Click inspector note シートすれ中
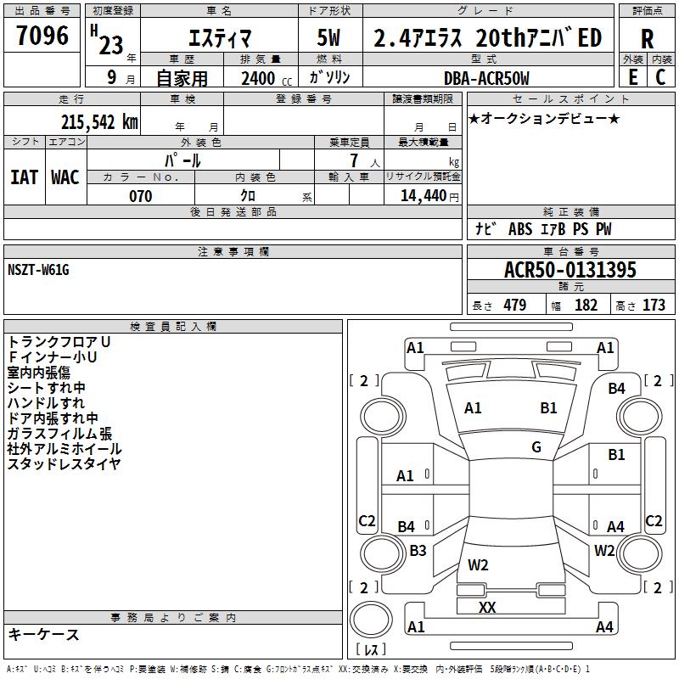This screenshot has height=679, width=679. click(46, 388)
